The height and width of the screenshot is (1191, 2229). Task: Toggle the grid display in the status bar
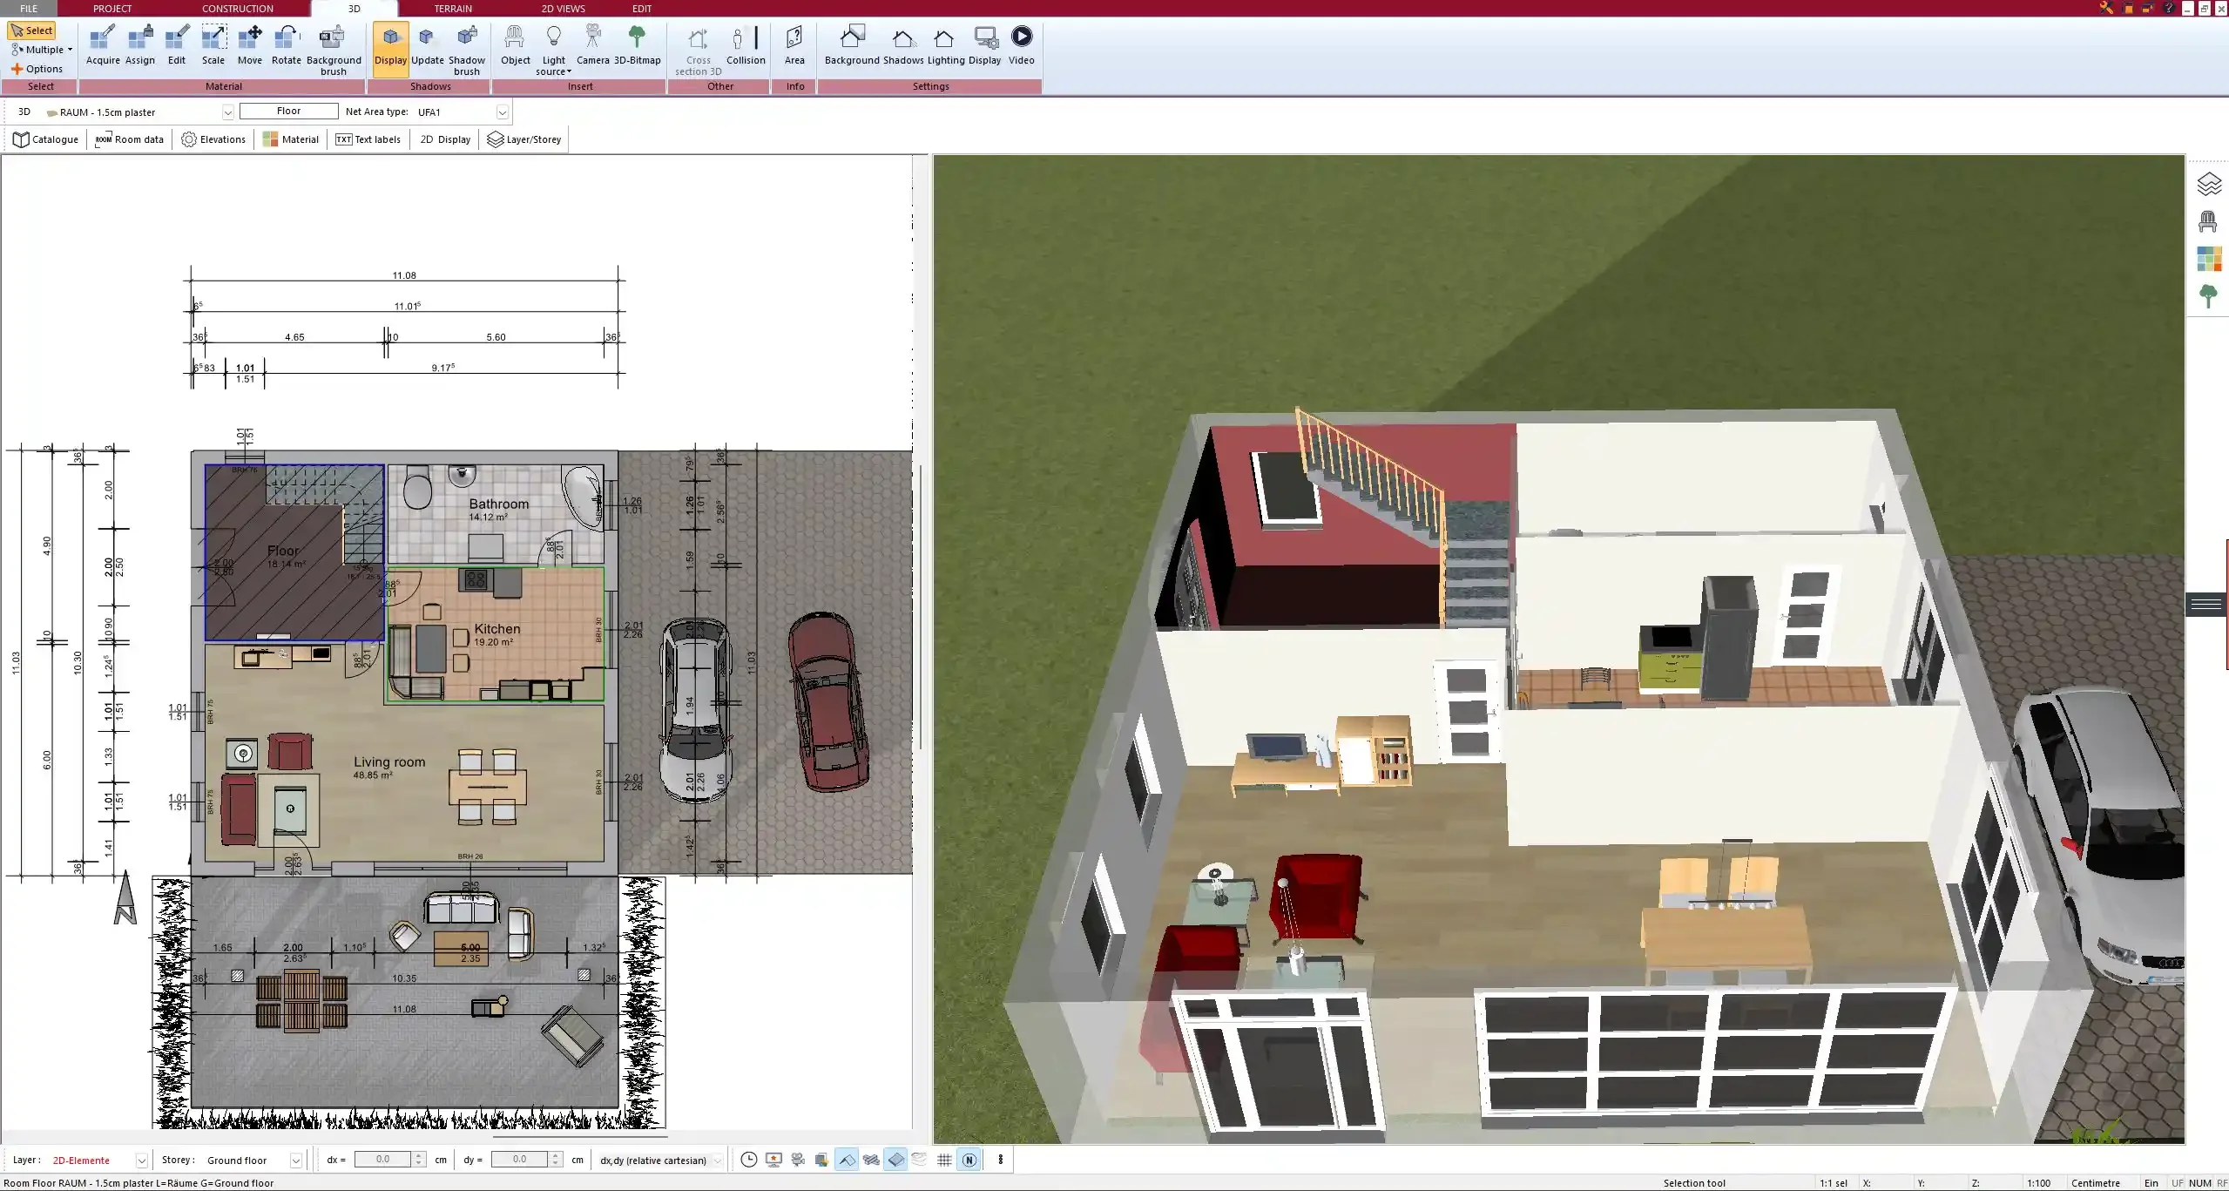(x=943, y=1160)
